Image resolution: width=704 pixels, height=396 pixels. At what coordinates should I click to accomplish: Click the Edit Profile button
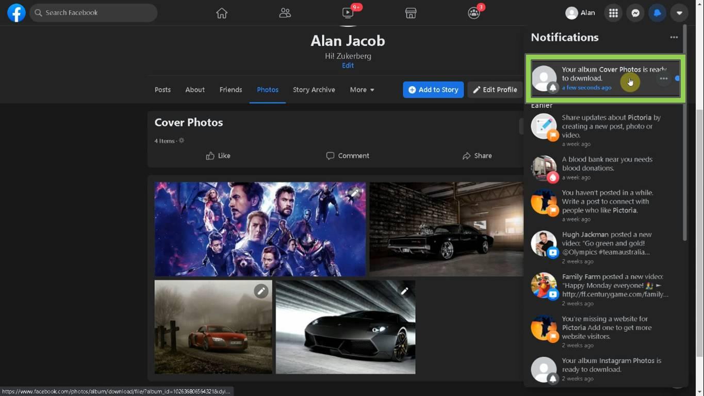point(495,90)
